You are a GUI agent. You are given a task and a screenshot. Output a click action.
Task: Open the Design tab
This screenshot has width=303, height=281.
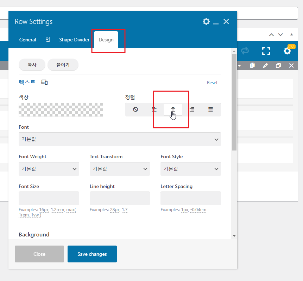coord(106,40)
